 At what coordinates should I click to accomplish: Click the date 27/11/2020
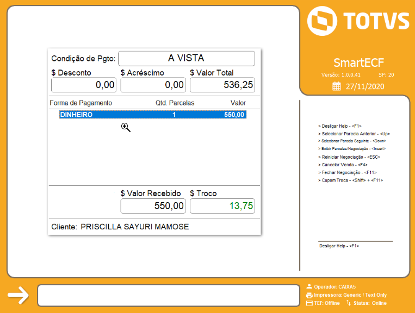click(365, 87)
